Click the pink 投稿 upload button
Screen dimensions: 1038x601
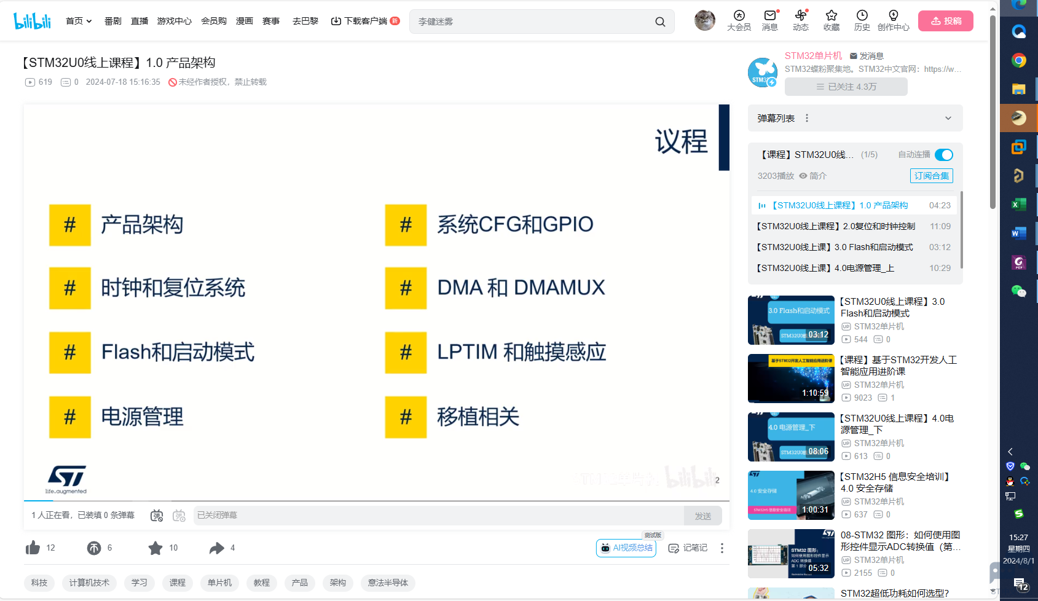click(x=946, y=21)
